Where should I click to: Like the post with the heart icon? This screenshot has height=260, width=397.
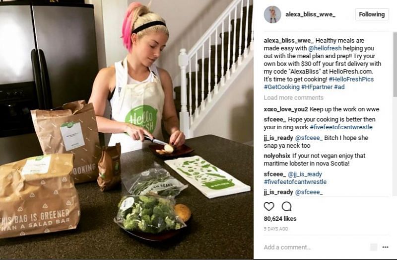269,206
